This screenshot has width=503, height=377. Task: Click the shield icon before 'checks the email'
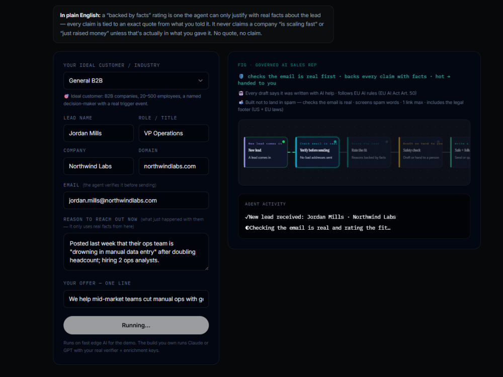(241, 76)
